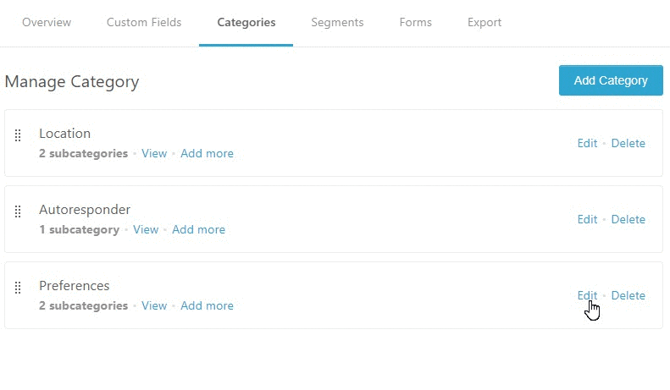Screen dimensions: 670x390
Task: Click the drag handle for Location category
Action: (x=18, y=135)
